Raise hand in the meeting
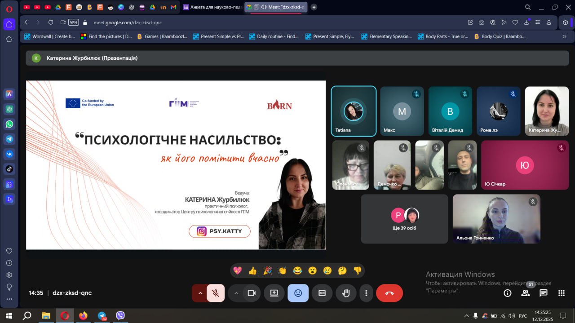Viewport: 575px width, 323px height. (x=345, y=293)
